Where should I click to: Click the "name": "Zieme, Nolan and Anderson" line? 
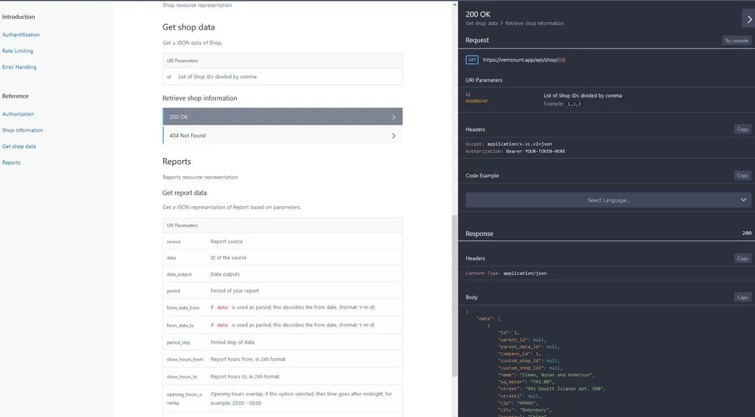547,375
